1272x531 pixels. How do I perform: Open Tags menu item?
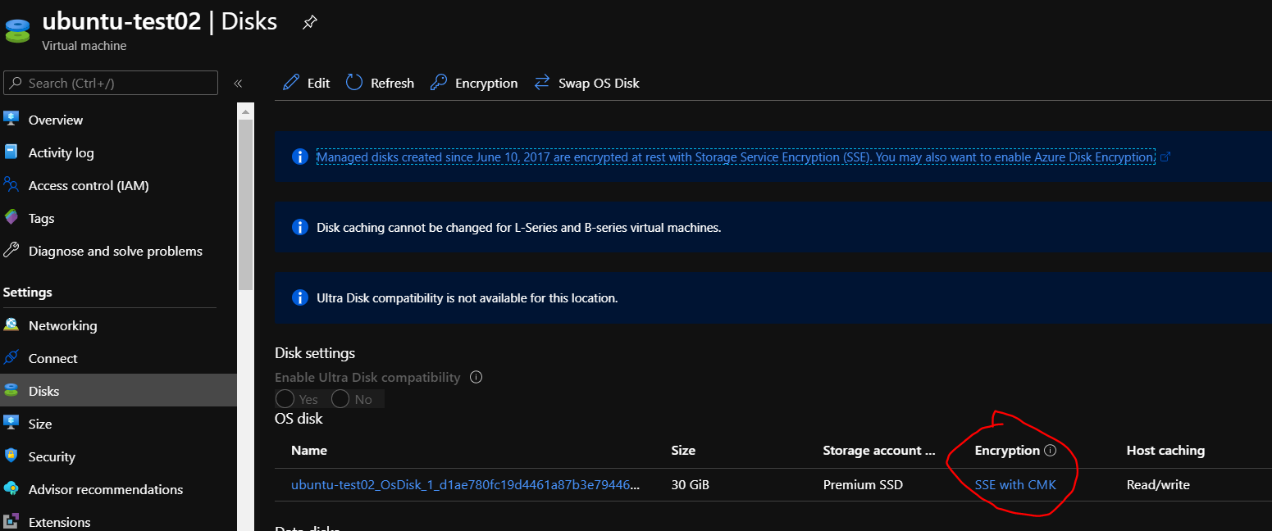[x=118, y=218]
